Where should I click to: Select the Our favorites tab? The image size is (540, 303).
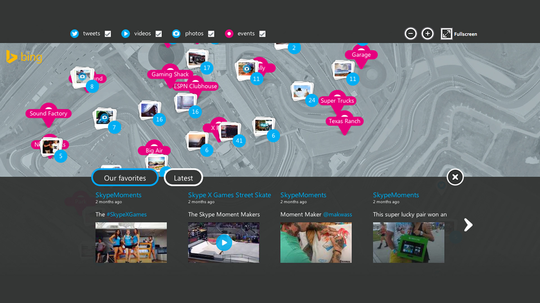point(125,178)
